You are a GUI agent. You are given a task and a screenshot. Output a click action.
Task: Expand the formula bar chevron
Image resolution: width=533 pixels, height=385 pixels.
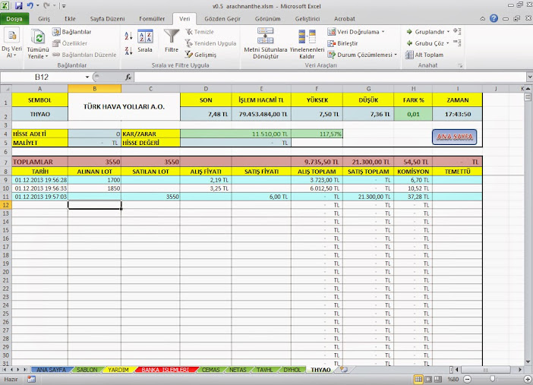(530, 77)
